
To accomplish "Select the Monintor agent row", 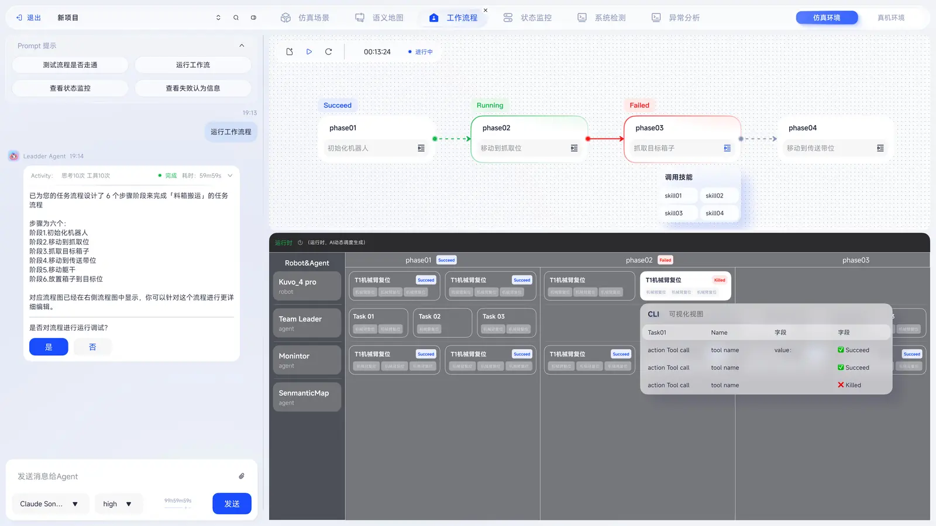I will [307, 360].
